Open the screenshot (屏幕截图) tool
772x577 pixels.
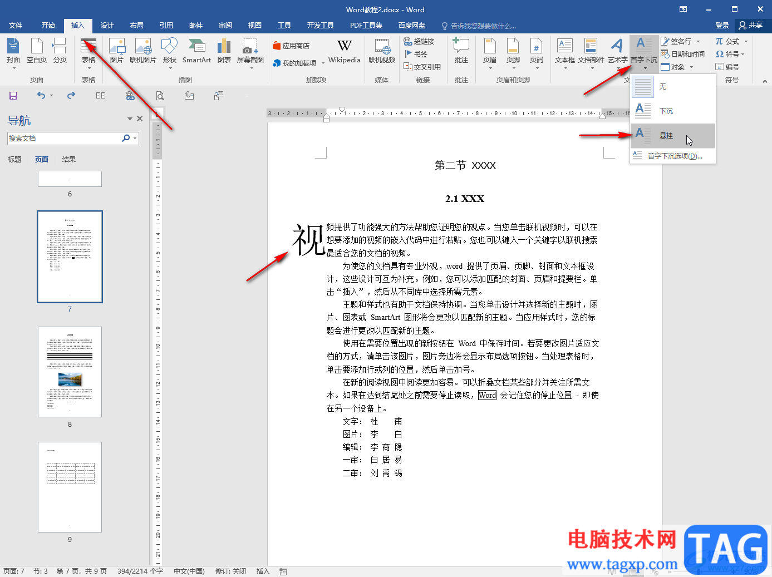[x=250, y=53]
